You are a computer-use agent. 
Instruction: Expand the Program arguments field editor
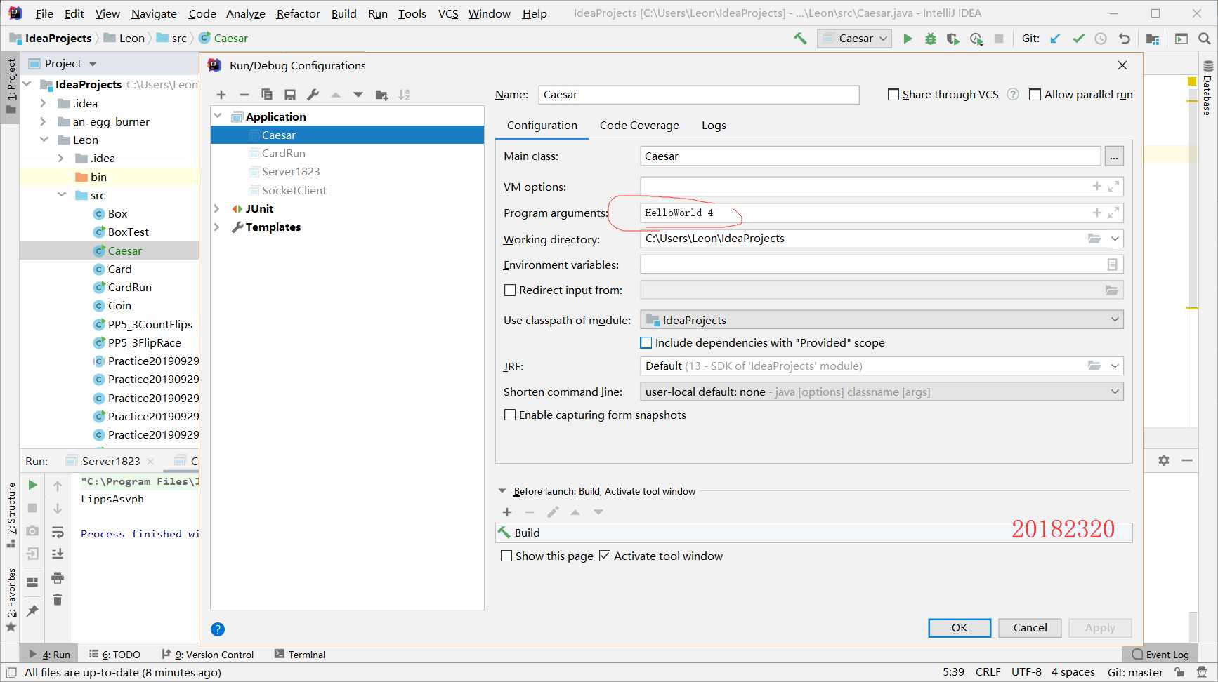(1113, 213)
